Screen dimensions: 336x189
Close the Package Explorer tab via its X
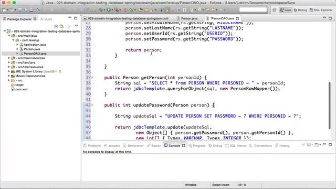point(35,19)
